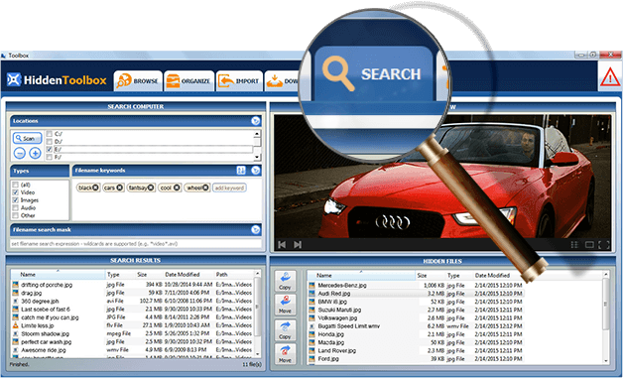
Task: Click the filename search expression field
Action: click(136, 244)
